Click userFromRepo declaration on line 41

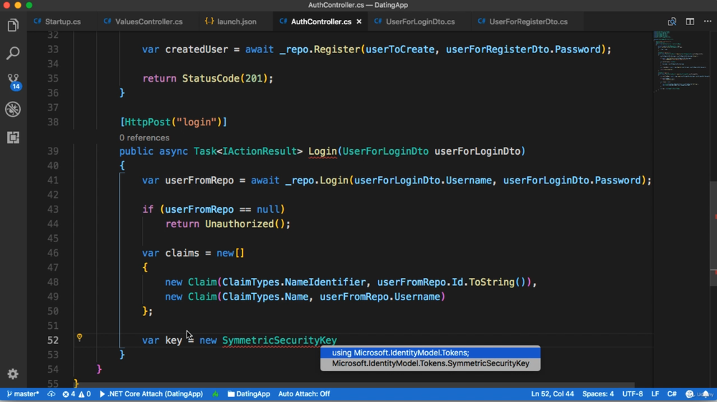click(199, 181)
